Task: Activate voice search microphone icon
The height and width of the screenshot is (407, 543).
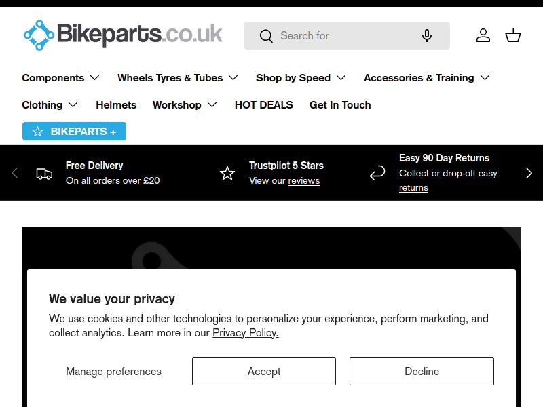Action: [x=427, y=36]
